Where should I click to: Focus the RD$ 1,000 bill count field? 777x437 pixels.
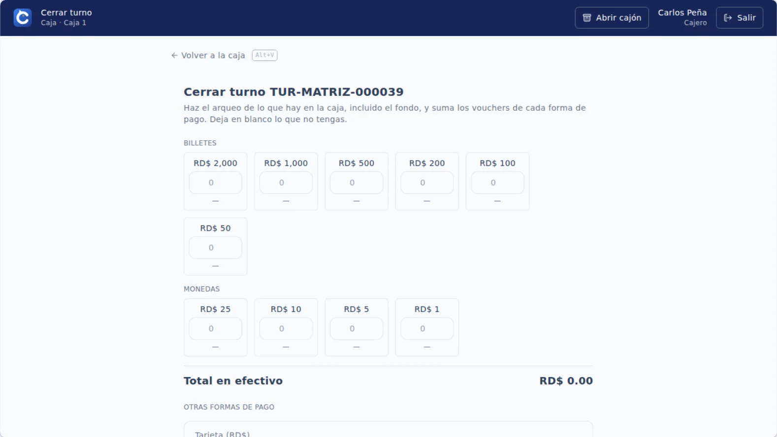click(x=286, y=183)
